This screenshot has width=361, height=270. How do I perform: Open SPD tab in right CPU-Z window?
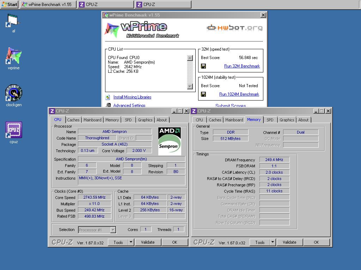tap(270, 120)
